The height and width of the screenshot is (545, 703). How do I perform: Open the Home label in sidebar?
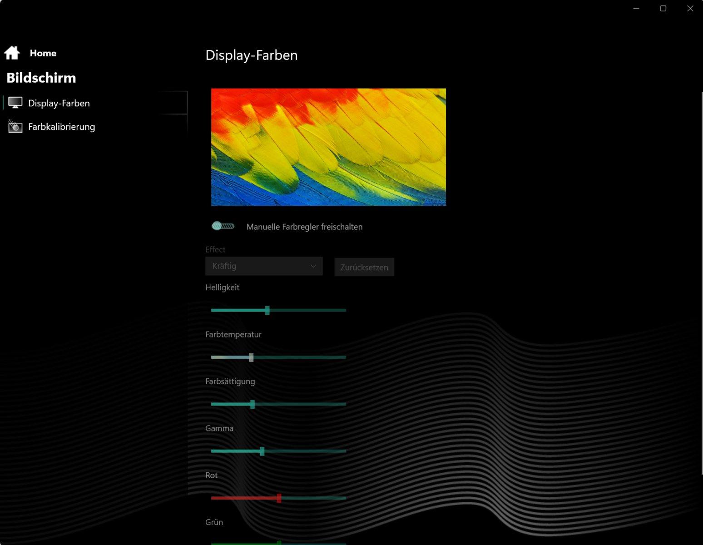click(43, 53)
